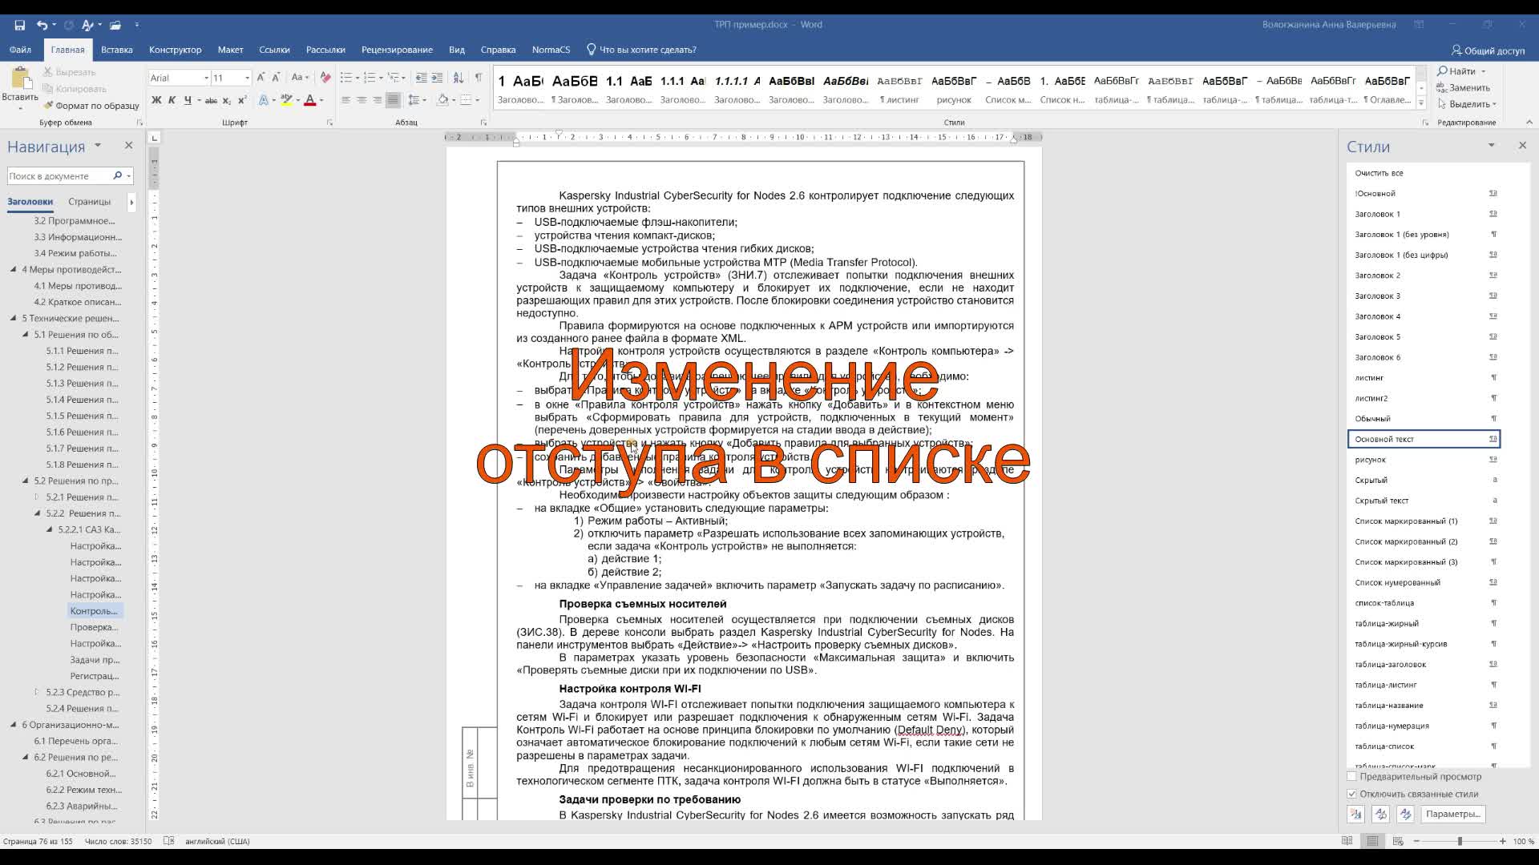The image size is (1539, 865).
Task: Switch to the Конструктор ribbon tab
Action: (x=176, y=50)
